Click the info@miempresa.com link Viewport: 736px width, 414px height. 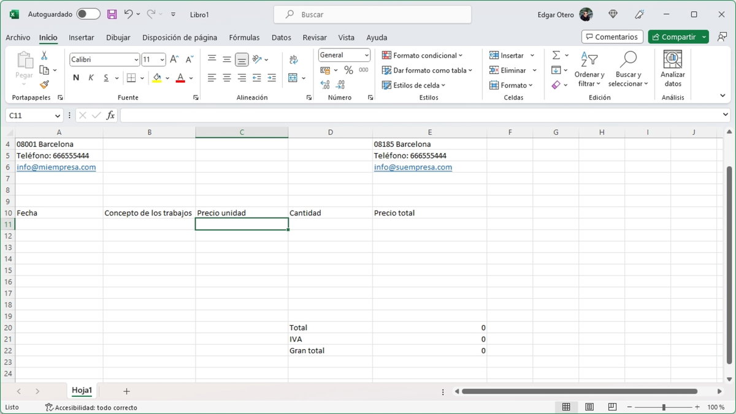click(x=56, y=167)
